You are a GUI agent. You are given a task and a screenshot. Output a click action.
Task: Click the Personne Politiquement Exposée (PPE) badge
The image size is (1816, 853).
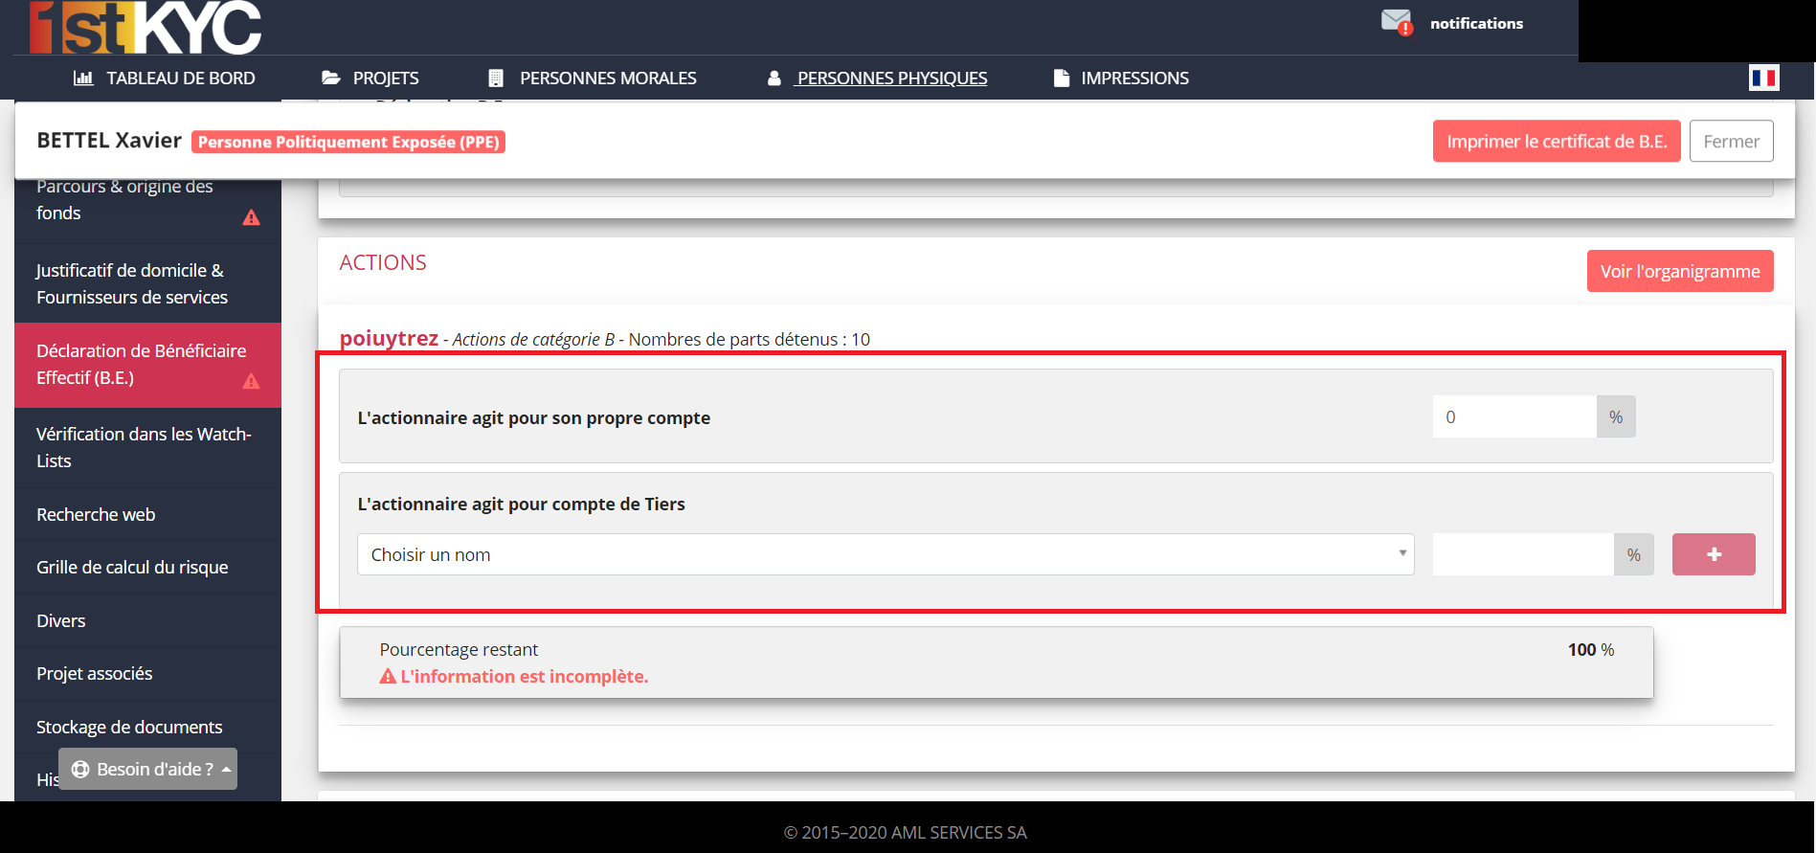(x=348, y=142)
